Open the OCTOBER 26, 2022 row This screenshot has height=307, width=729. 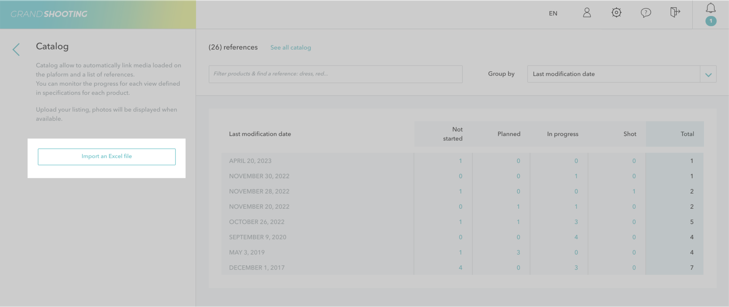pos(462,222)
